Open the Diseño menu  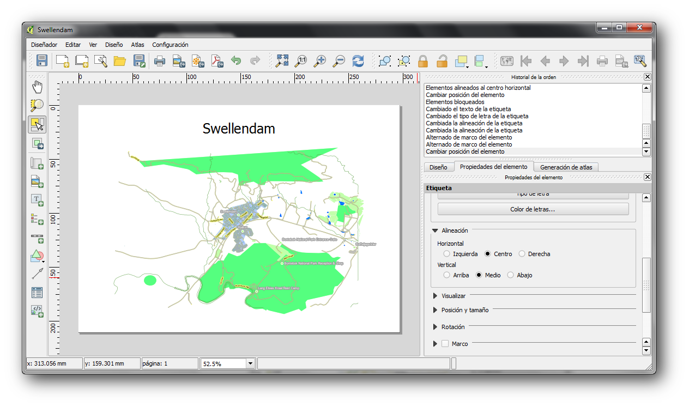(x=114, y=45)
